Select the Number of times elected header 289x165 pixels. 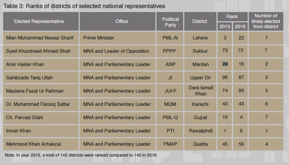tap(266, 21)
